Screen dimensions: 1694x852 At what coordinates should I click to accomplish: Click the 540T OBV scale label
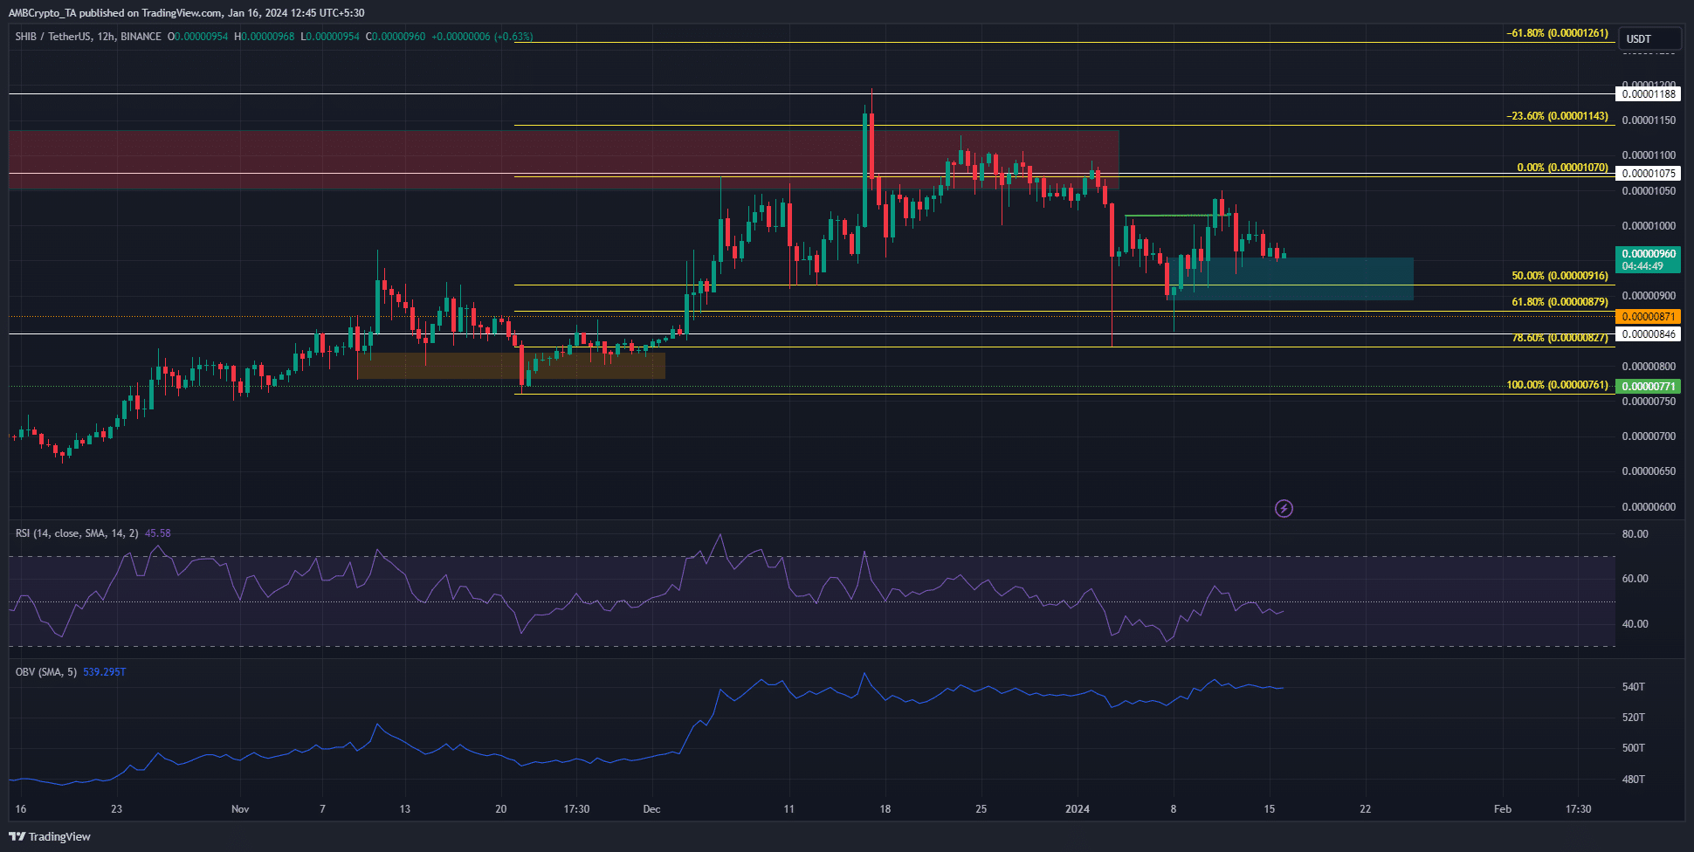[1634, 687]
